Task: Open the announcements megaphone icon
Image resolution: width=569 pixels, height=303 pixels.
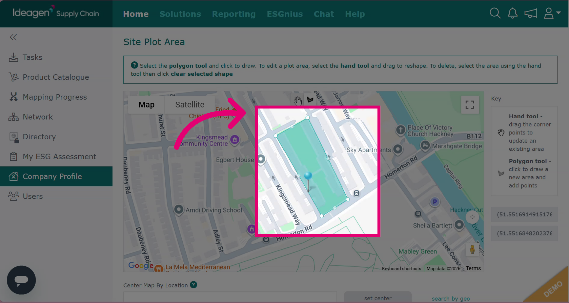Action: click(530, 13)
